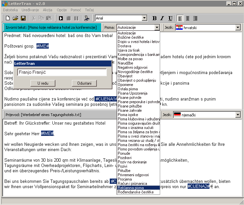Choose Izjava za tisak entry
The height and width of the screenshot is (205, 244).
(x=138, y=50)
